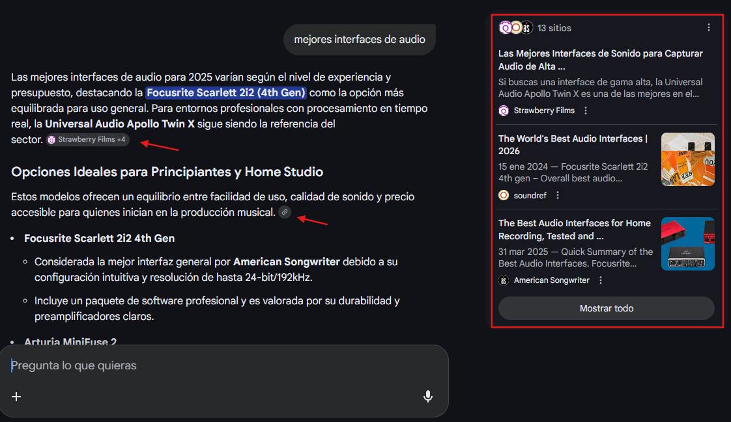Click the Strawberry Films favicon in the first result
This screenshot has width=731, height=422.
pyautogui.click(x=504, y=111)
